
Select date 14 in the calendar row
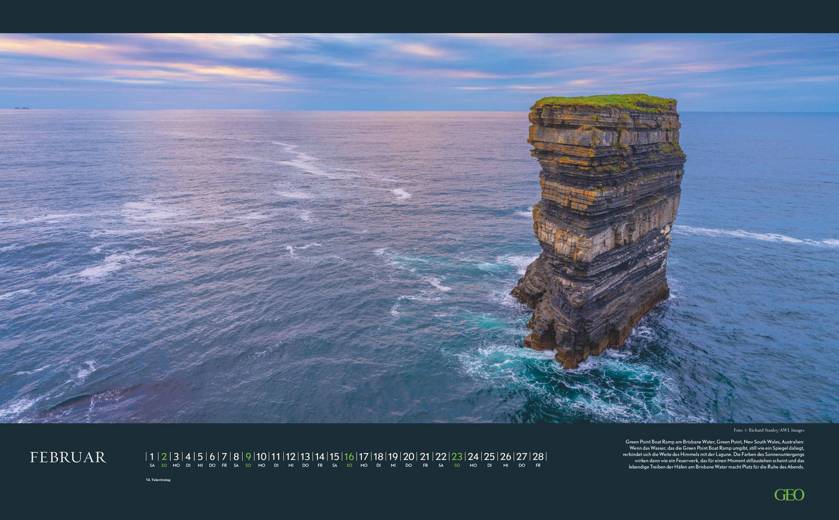319,457
